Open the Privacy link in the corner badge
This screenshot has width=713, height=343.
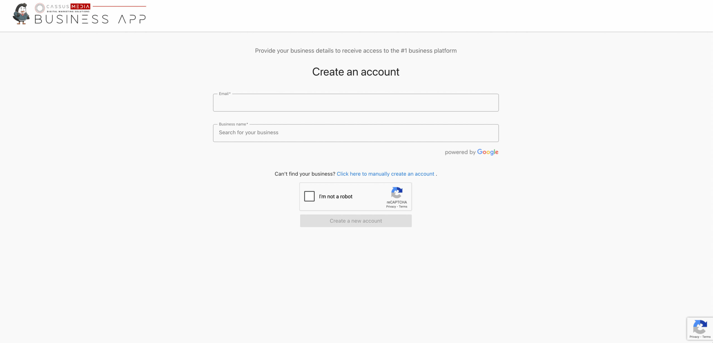(694, 337)
